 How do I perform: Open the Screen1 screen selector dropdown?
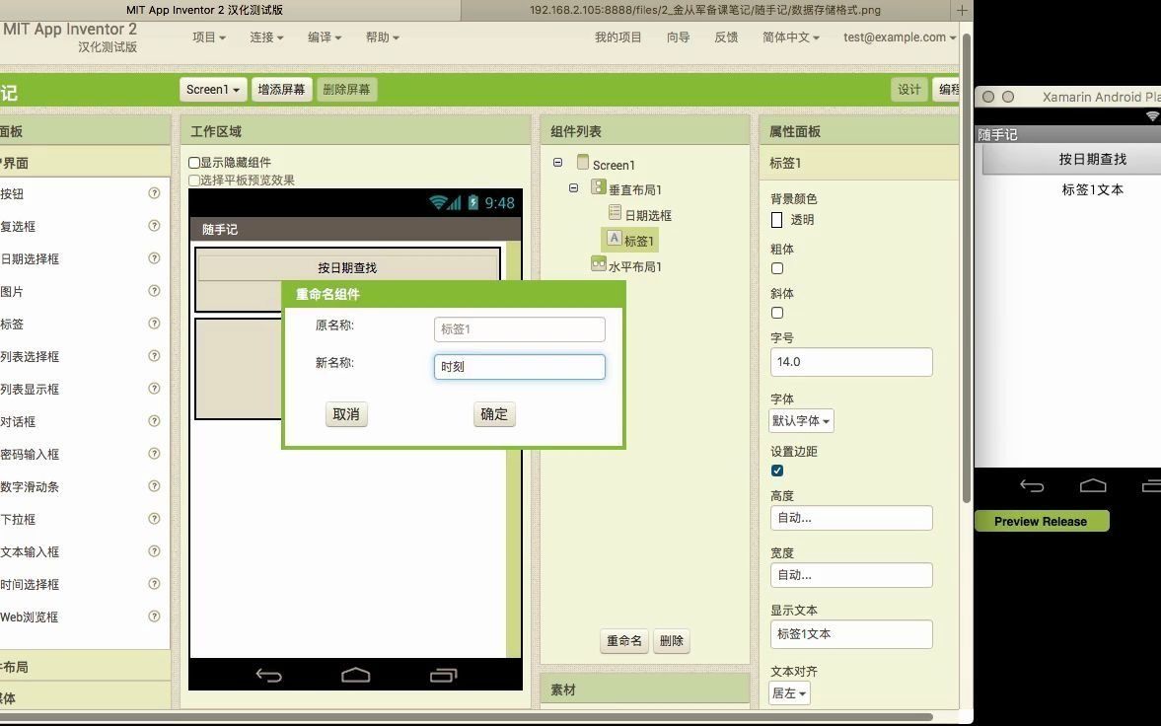pyautogui.click(x=212, y=89)
